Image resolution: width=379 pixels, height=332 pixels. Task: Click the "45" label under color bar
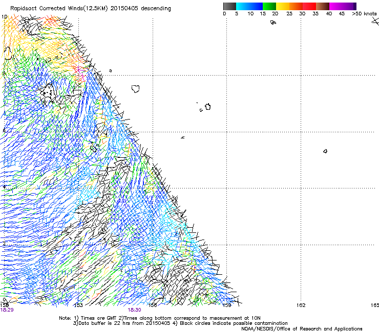point(342,14)
